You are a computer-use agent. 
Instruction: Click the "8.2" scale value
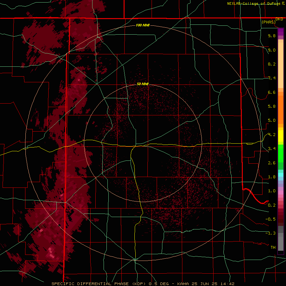(272, 64)
